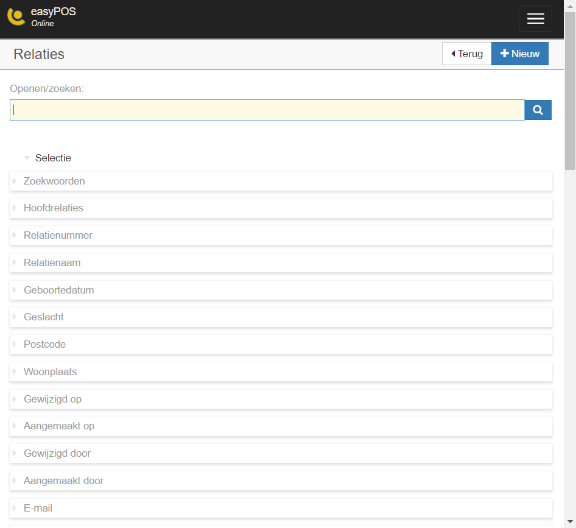Go back with the Terug button
This screenshot has height=528, width=576.
pos(466,54)
